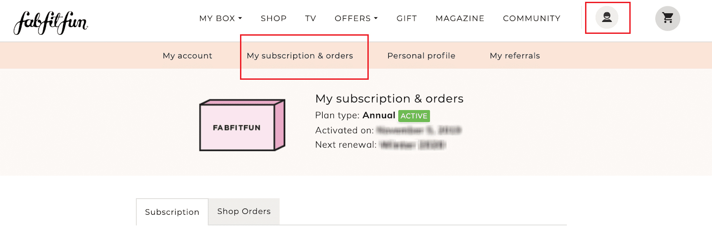Open the MAGAZINE section

point(460,18)
